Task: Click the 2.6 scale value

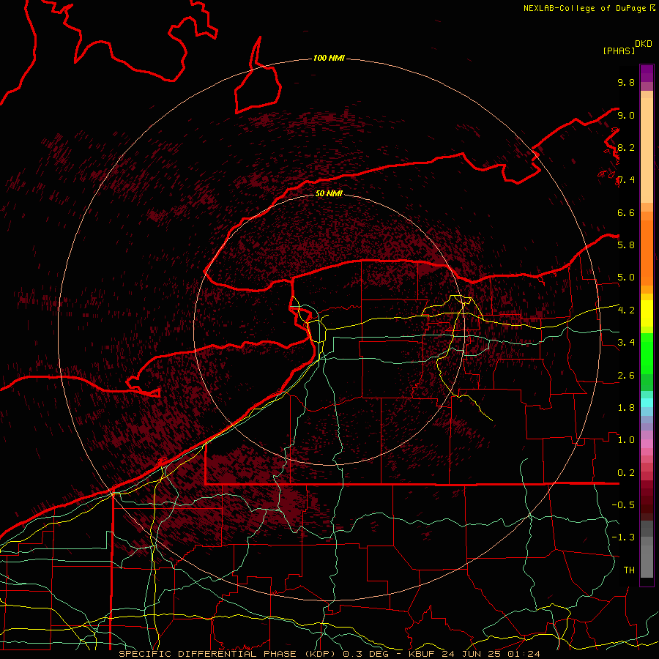Action: [626, 376]
